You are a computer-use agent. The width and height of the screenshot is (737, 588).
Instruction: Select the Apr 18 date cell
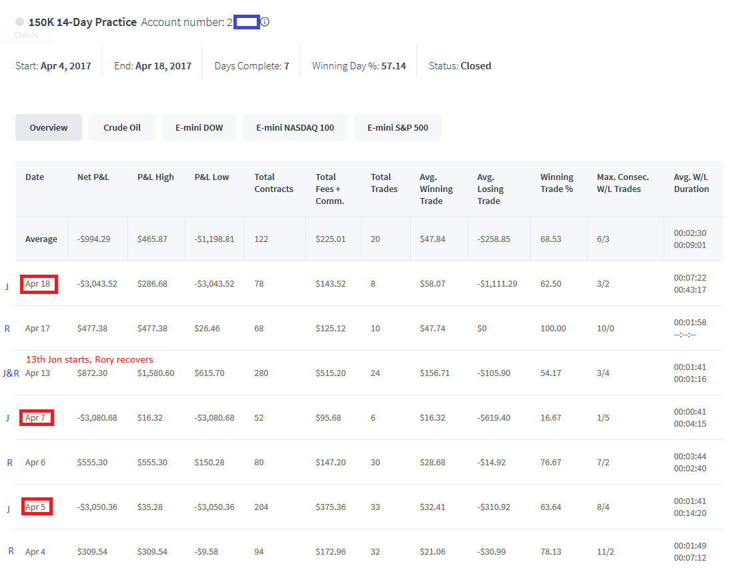click(x=37, y=284)
